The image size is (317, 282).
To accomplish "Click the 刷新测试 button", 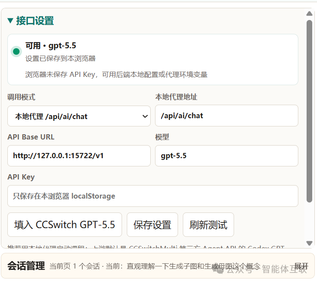I will click(208, 225).
